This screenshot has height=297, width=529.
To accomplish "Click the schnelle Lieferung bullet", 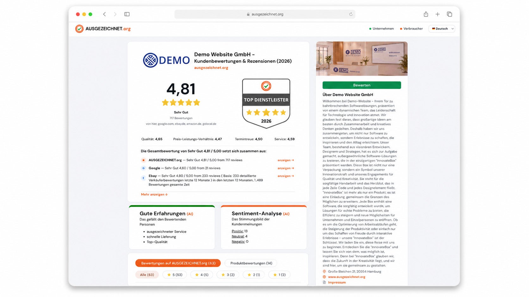I will 161,237.
